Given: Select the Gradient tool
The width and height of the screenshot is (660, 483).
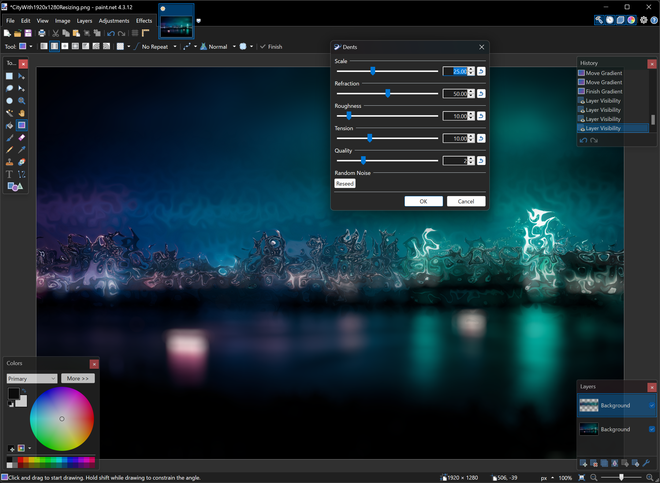Looking at the screenshot, I should [21, 125].
